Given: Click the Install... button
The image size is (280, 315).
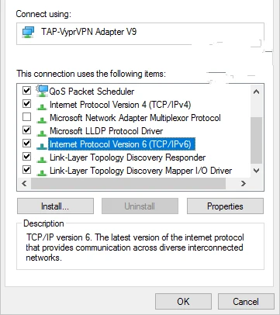Looking at the screenshot, I should pyautogui.click(x=55, y=206).
